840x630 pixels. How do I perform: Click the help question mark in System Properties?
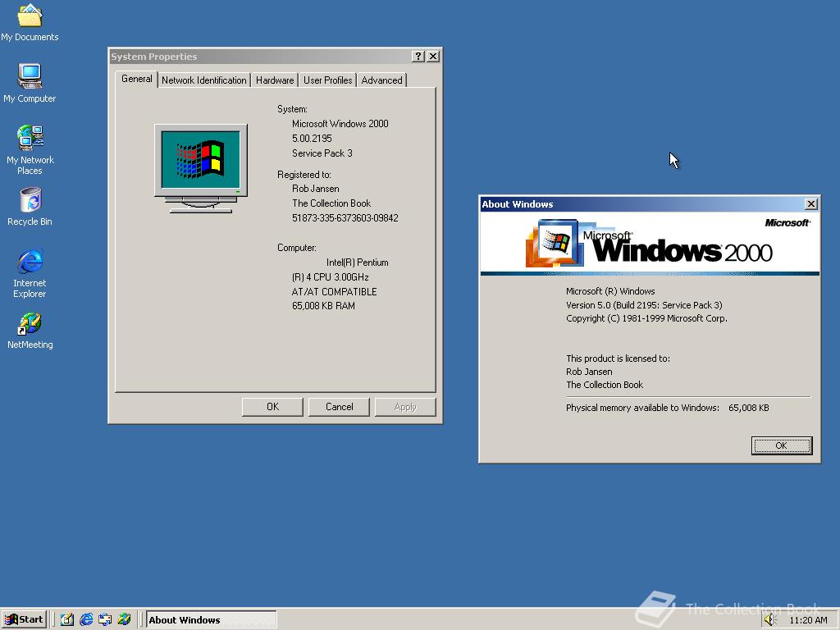coord(418,56)
